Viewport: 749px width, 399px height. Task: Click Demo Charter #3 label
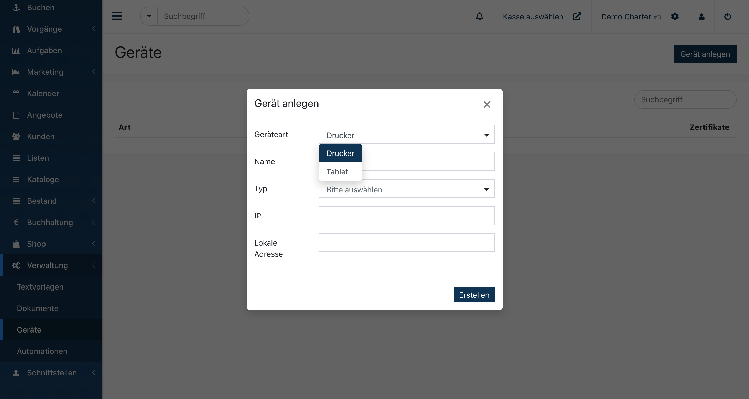[x=631, y=17]
